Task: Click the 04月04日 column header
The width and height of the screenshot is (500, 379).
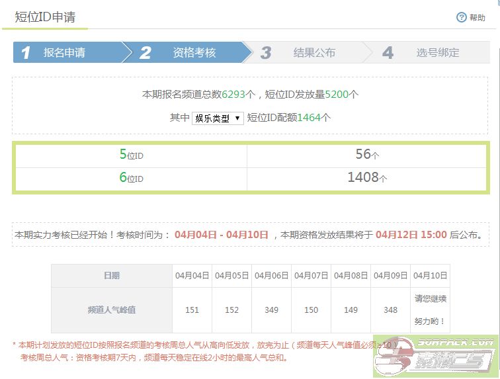Action: click(x=192, y=276)
